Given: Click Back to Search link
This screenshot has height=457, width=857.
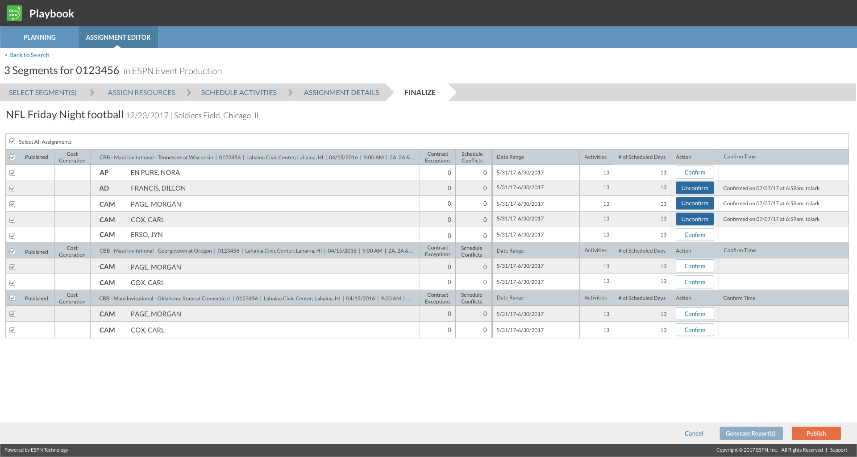Looking at the screenshot, I should 27,55.
